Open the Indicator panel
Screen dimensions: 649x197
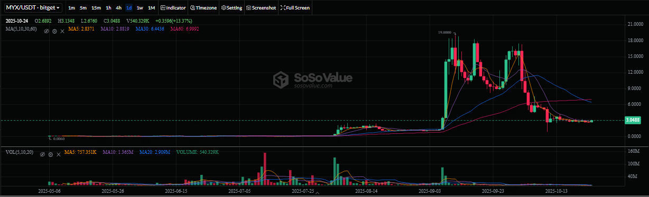point(174,8)
